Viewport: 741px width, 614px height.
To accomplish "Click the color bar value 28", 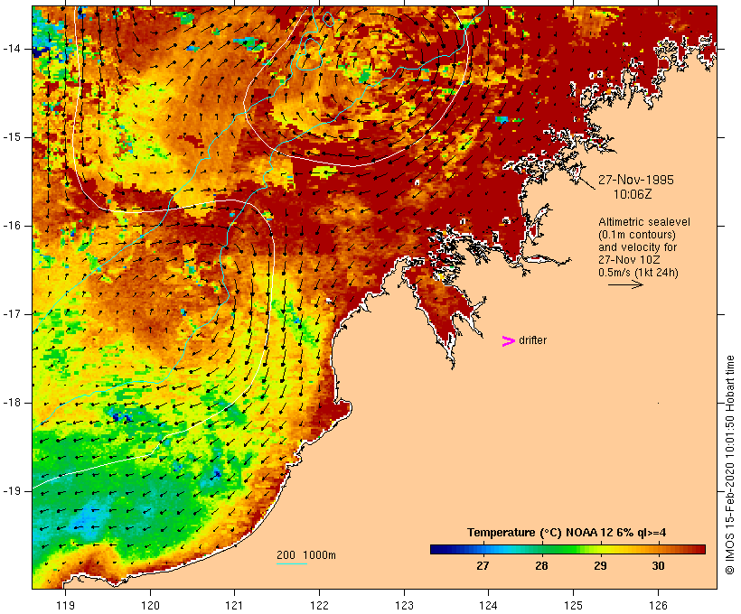I will tap(541, 566).
